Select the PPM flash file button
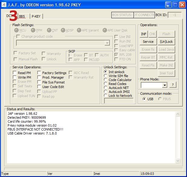This screenshot has height=177, width=187. coord(33,30)
